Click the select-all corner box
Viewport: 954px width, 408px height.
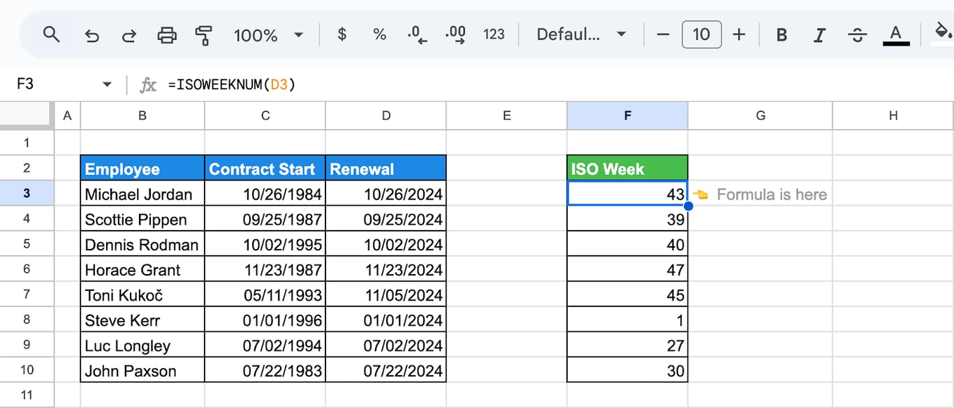click(27, 116)
